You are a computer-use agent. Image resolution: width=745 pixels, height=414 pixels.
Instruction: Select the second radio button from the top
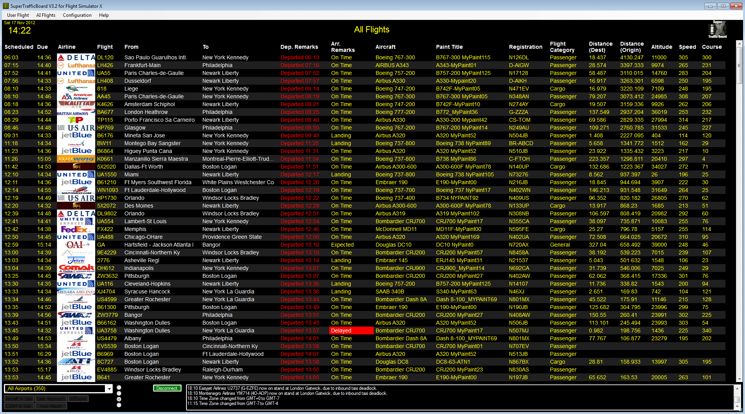(119, 393)
